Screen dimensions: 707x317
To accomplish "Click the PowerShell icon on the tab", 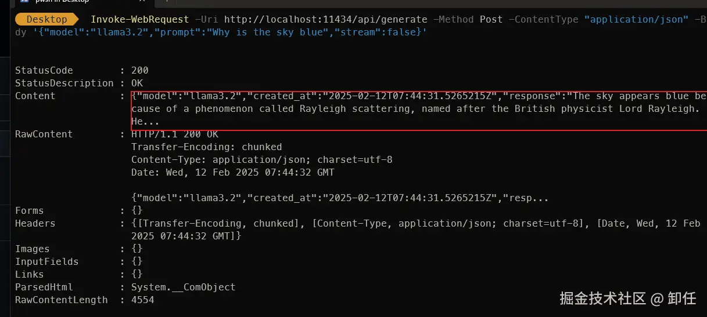I will click(x=24, y=1).
